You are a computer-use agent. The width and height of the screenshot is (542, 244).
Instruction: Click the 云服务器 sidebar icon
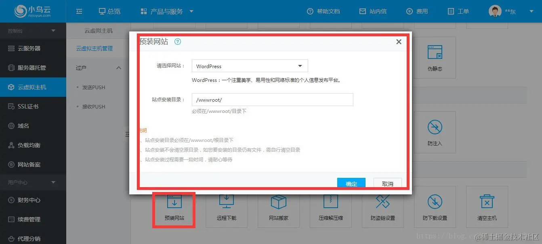[x=11, y=48]
